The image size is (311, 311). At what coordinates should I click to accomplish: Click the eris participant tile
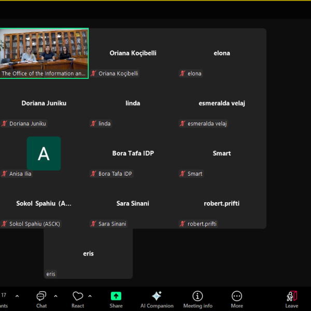88,253
